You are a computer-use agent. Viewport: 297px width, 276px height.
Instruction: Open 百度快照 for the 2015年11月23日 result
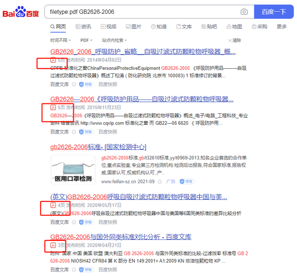point(108,132)
